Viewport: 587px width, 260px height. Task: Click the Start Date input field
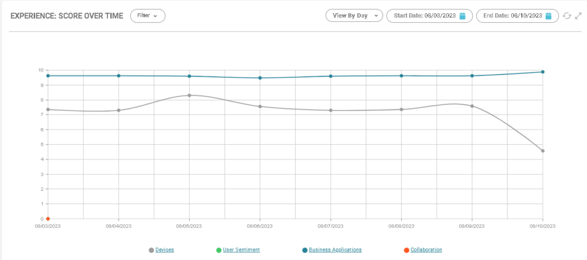424,16
